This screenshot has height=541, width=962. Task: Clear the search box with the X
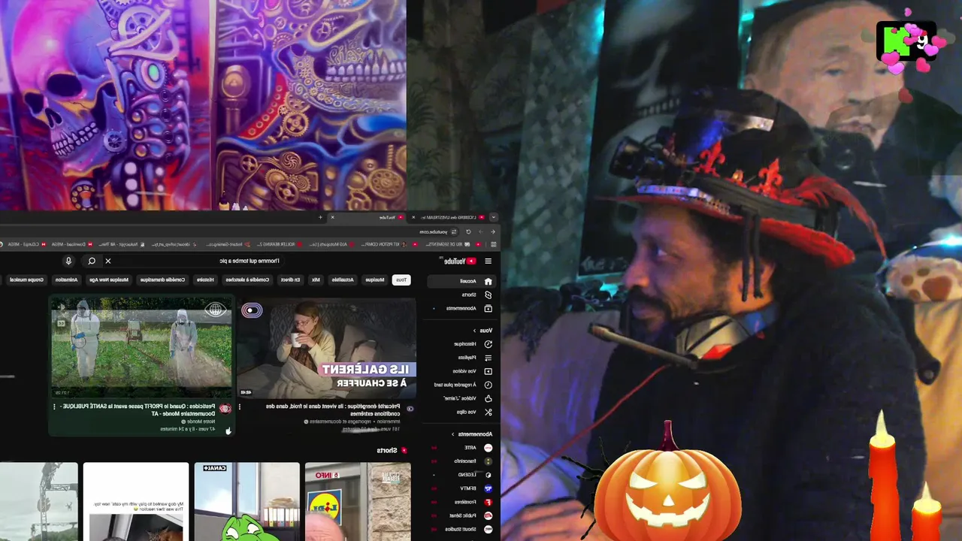point(107,261)
